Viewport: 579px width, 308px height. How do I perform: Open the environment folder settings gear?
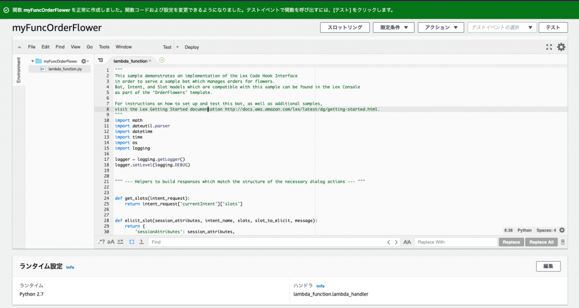pyautogui.click(x=85, y=61)
